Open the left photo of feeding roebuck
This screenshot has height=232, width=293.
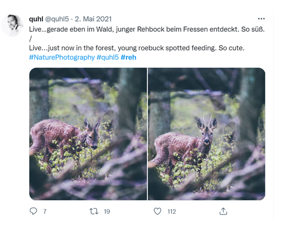[88, 134]
